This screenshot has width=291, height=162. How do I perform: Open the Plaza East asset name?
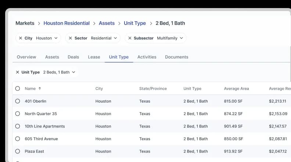pyautogui.click(x=34, y=151)
